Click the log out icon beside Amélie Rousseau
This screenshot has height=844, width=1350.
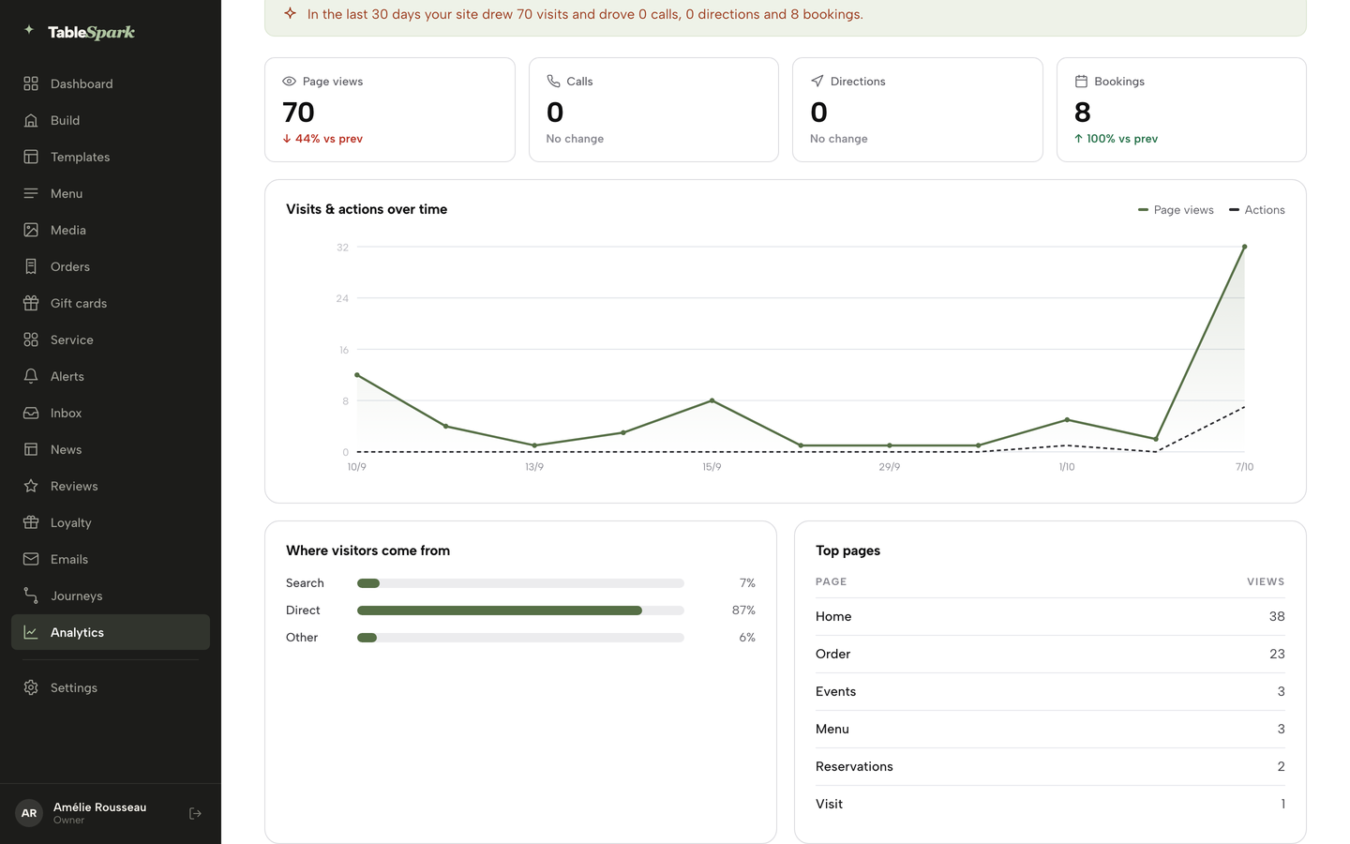[195, 813]
